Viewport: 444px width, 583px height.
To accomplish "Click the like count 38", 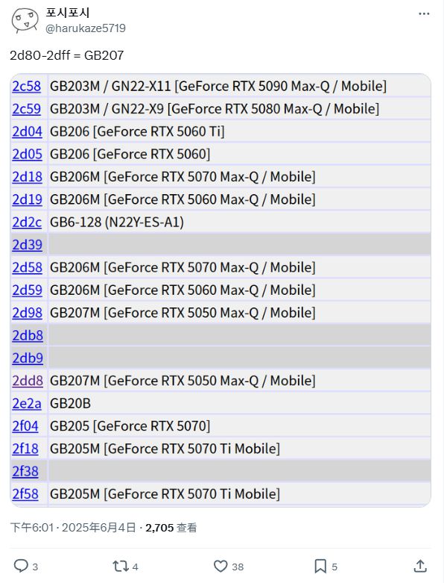I will click(x=238, y=567).
